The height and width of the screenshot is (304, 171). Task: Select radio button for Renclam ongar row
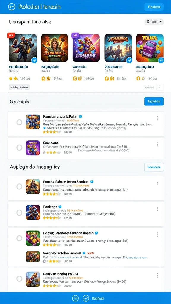[x=19, y=122]
